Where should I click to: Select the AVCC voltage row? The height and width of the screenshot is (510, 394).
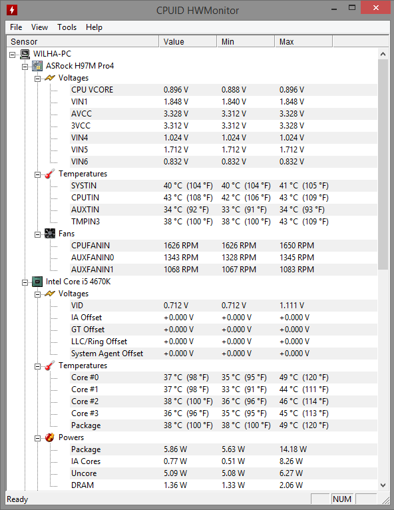click(x=224, y=114)
